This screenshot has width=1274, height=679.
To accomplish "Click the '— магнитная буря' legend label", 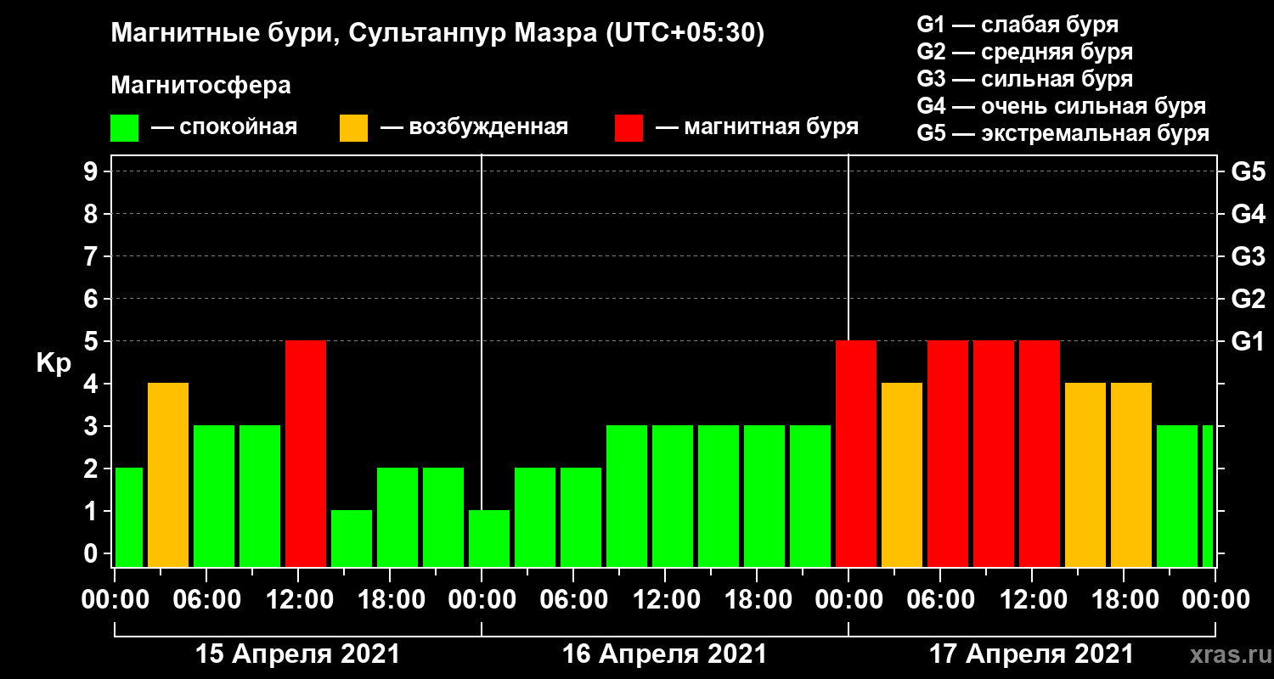I will click(757, 128).
